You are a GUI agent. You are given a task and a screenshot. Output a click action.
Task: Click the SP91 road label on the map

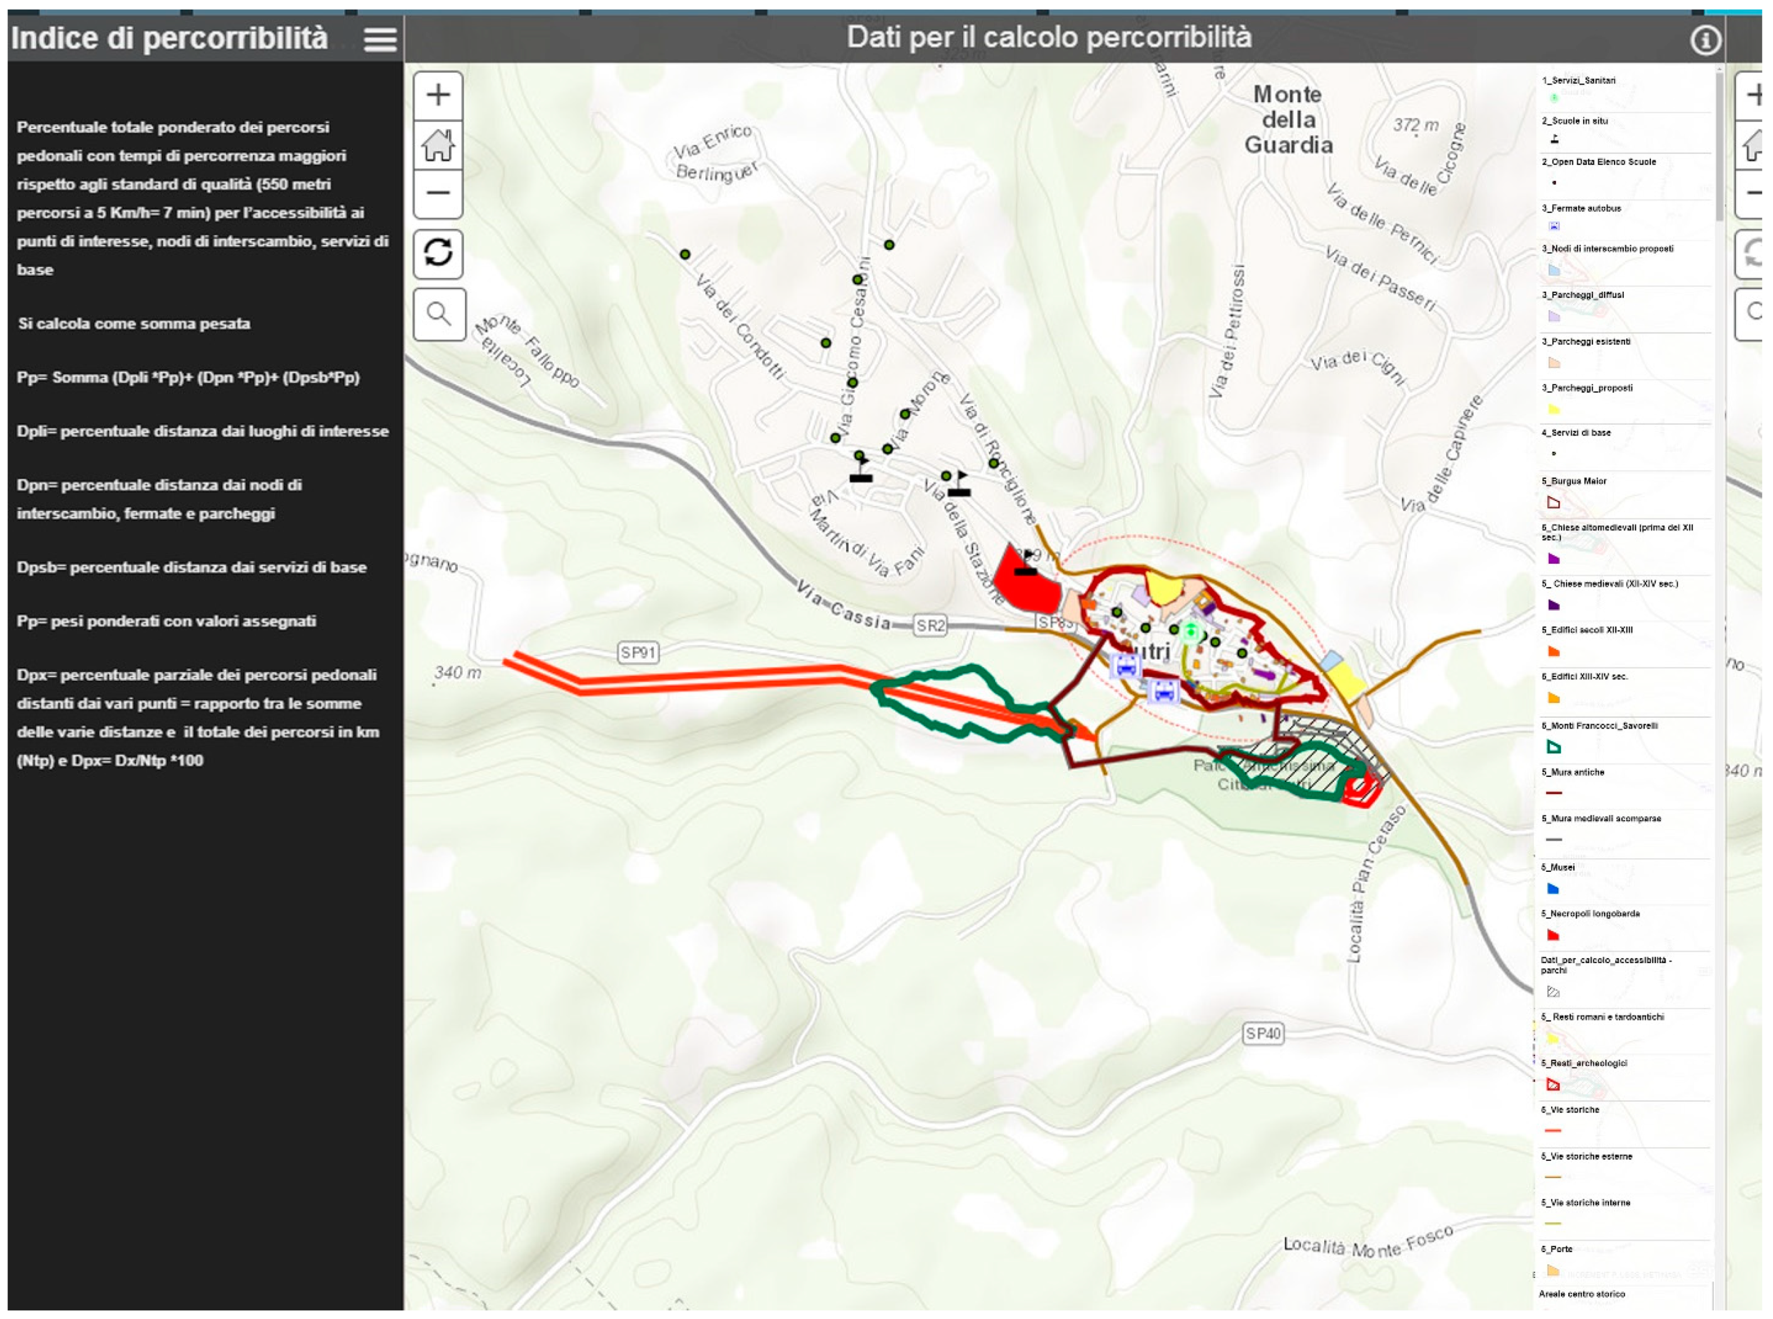tap(638, 653)
